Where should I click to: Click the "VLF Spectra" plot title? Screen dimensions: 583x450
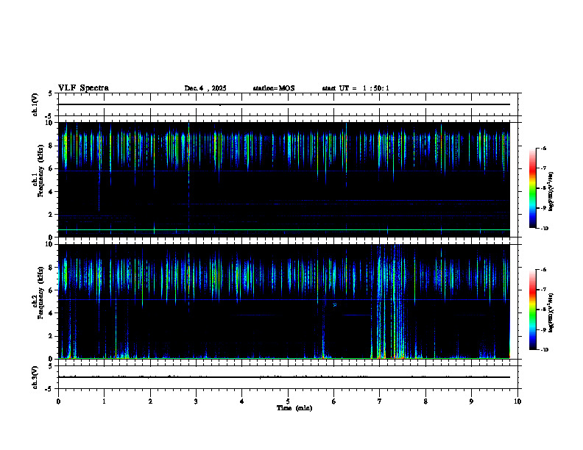pos(83,88)
